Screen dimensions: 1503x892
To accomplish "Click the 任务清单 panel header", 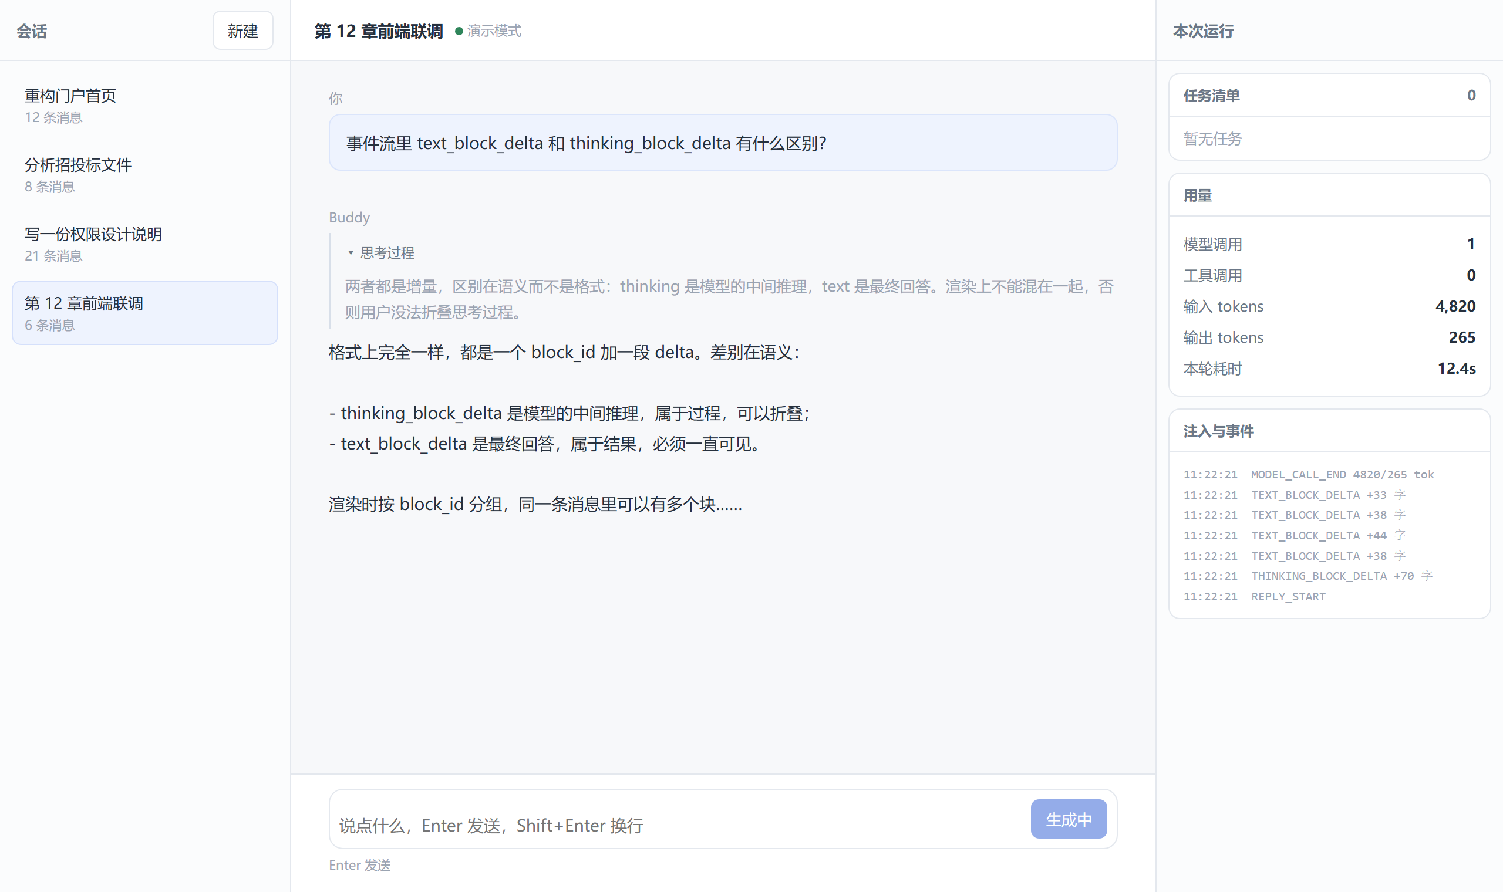I will pos(1329,95).
